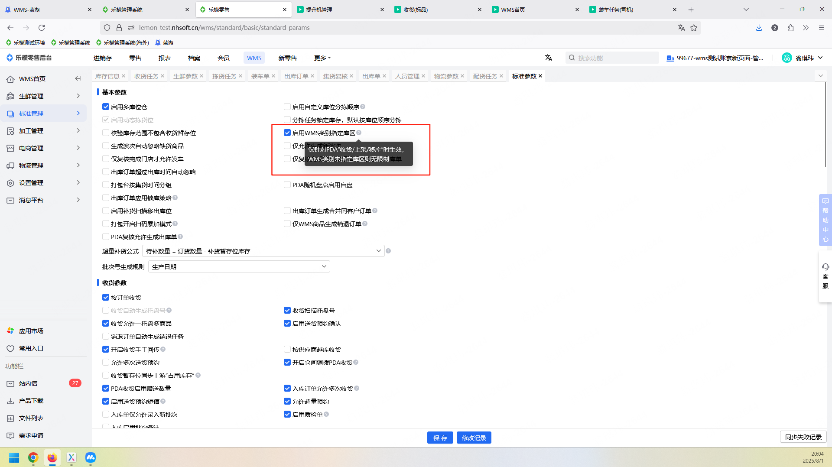Check PDA随机盘点启用盲盘 option
Viewport: 832px width, 467px height.
tap(287, 185)
